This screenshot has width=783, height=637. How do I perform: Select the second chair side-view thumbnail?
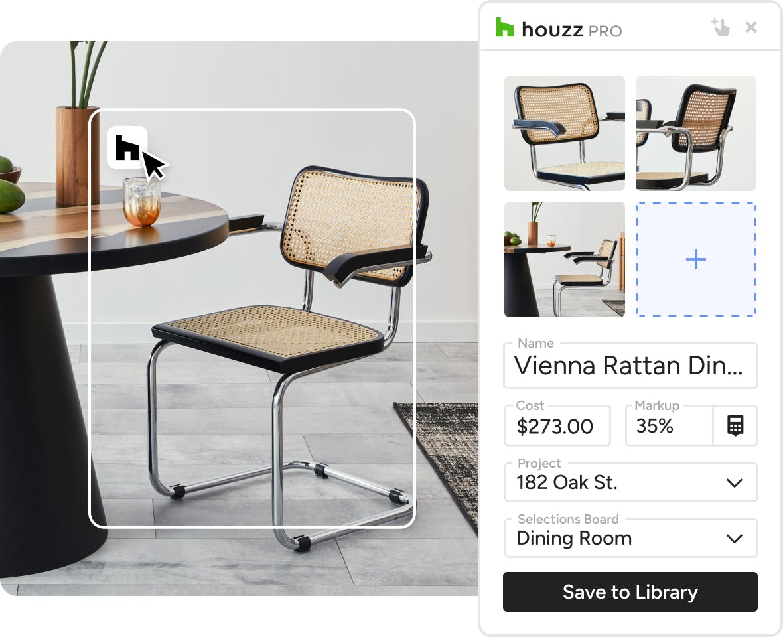(x=695, y=133)
